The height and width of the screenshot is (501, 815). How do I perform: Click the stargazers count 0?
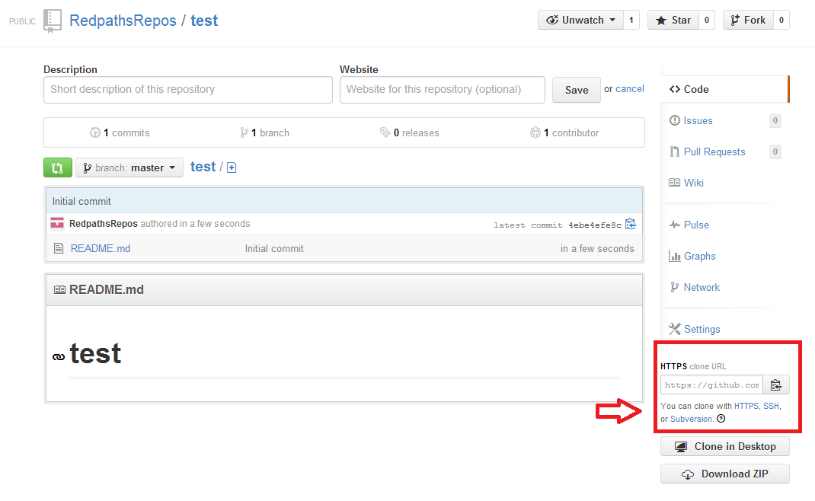(706, 21)
